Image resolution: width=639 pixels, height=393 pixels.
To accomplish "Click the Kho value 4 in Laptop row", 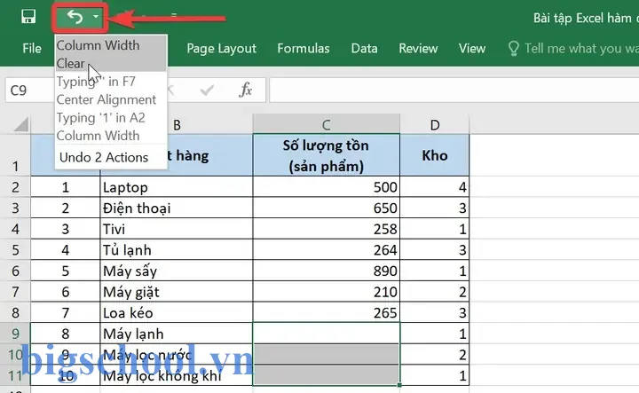I will click(434, 187).
